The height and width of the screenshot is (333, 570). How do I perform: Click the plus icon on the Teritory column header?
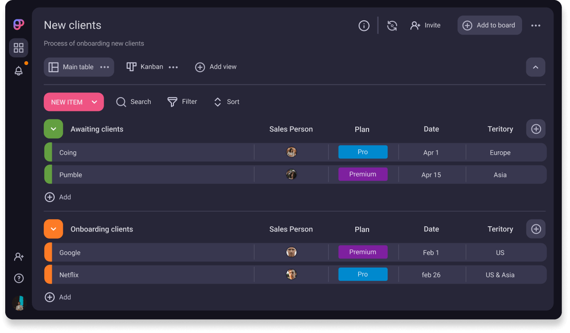click(x=535, y=129)
